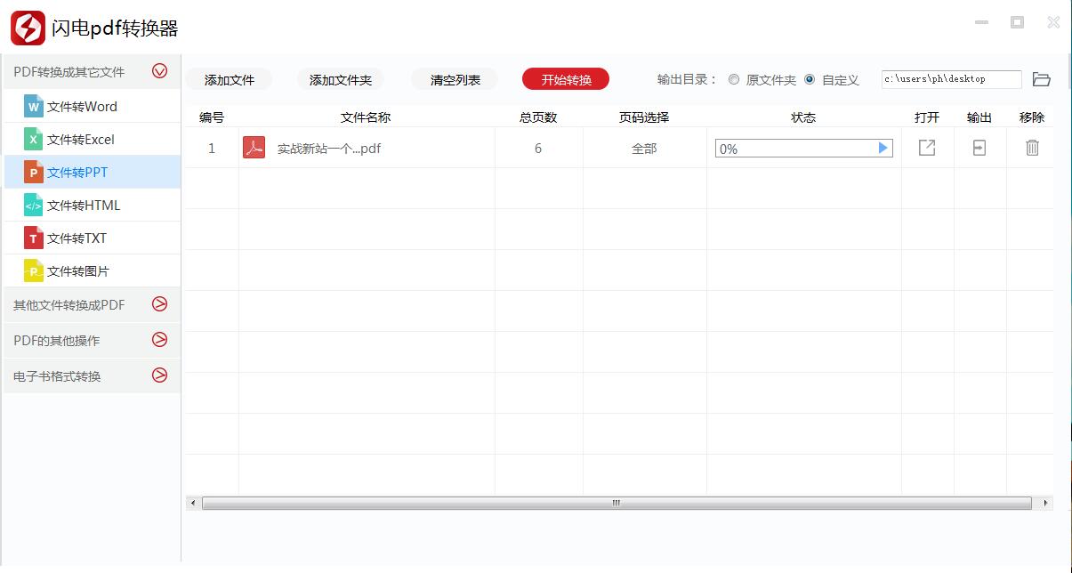1072x573 pixels.
Task: Expand the PDF的其他操作 section
Action: [159, 340]
